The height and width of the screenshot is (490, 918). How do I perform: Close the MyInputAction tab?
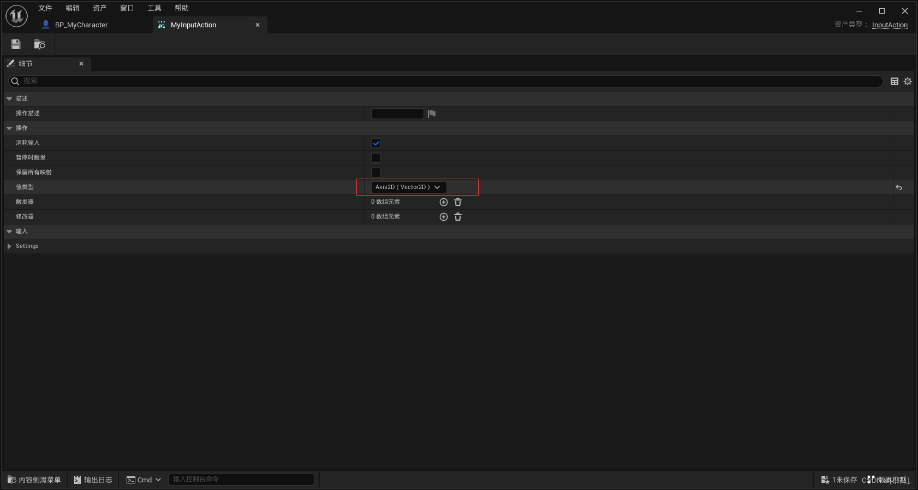coord(258,25)
